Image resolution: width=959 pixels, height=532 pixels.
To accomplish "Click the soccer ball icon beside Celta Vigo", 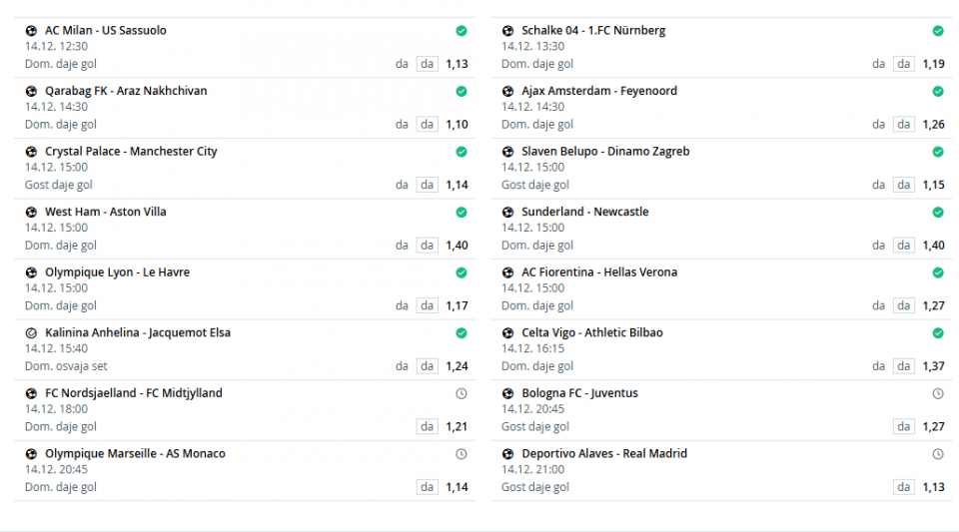I will pos(507,333).
